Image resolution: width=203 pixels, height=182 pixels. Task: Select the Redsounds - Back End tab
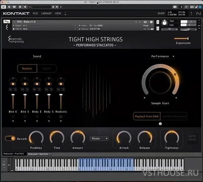pos(39,154)
